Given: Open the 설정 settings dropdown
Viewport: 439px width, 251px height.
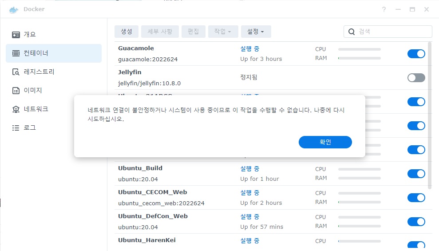Looking at the screenshot, I should pos(256,32).
